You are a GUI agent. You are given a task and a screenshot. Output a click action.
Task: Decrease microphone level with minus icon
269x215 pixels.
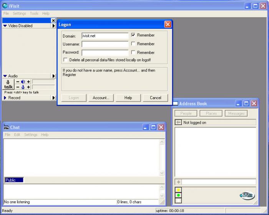(18, 87)
